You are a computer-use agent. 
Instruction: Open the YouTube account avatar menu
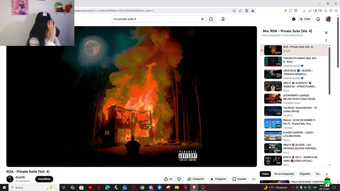coord(328,19)
